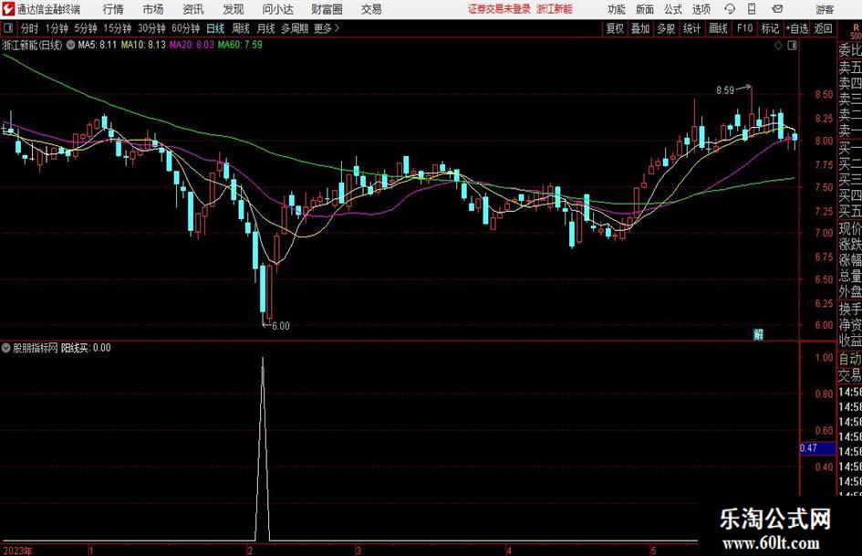Open the 发现 menu
862x556 pixels.
(x=234, y=9)
